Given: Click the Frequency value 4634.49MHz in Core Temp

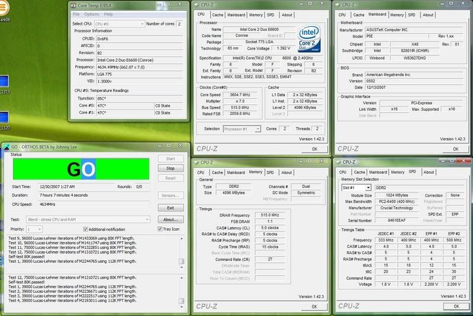Looking at the screenshot, I should click(x=139, y=67).
